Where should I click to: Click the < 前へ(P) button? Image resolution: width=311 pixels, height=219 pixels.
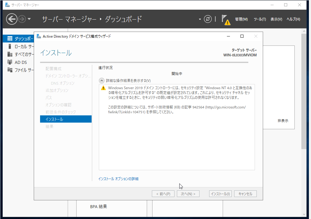pyautogui.click(x=163, y=194)
